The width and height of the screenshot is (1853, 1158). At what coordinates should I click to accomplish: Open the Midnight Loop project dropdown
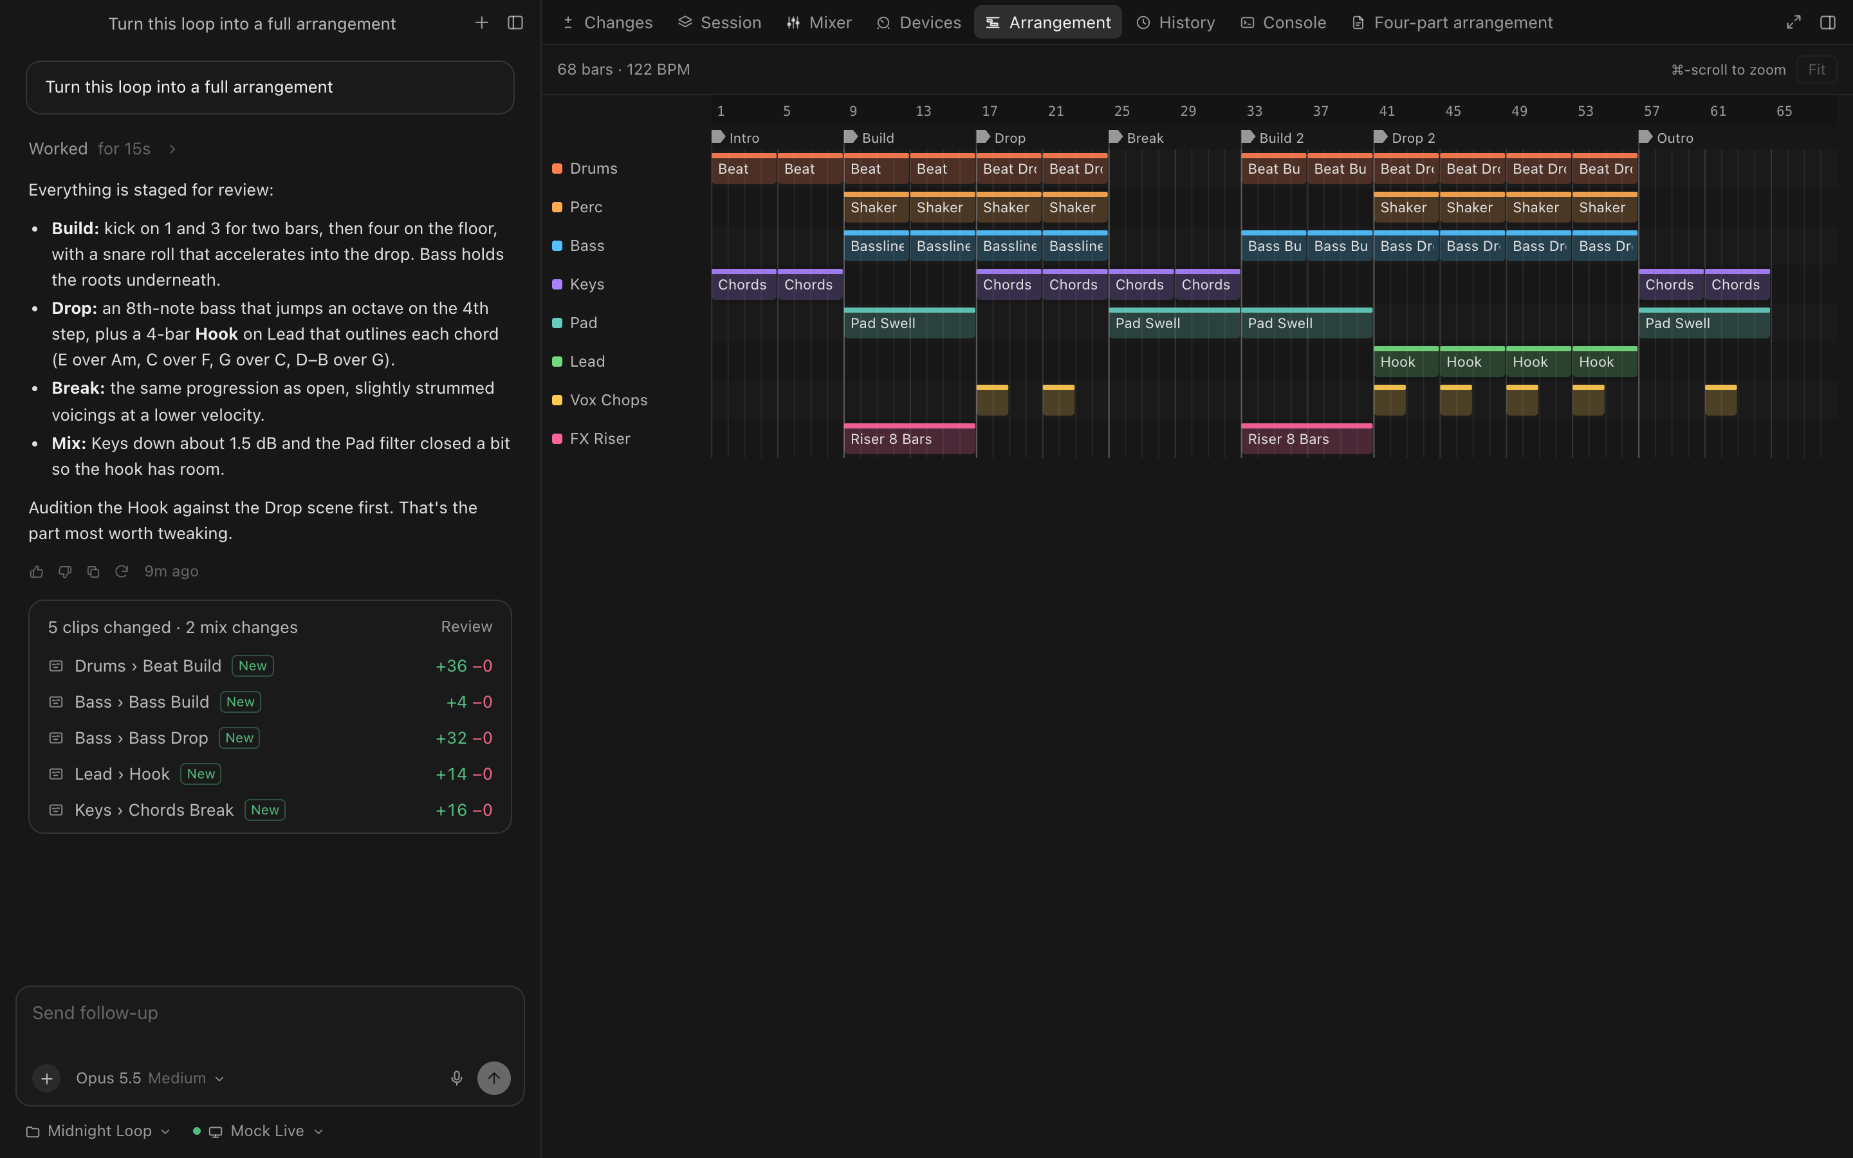(98, 1131)
